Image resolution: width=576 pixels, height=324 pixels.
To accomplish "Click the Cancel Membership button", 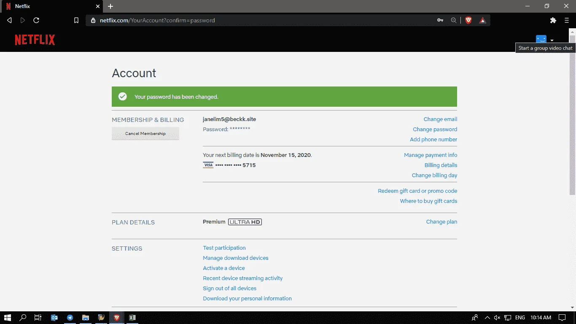I will [145, 134].
